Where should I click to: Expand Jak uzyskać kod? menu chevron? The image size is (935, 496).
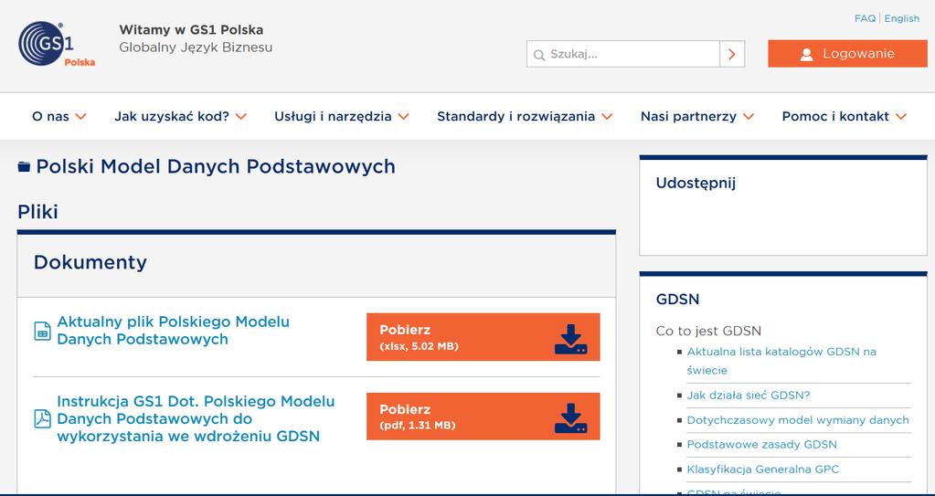click(x=241, y=116)
